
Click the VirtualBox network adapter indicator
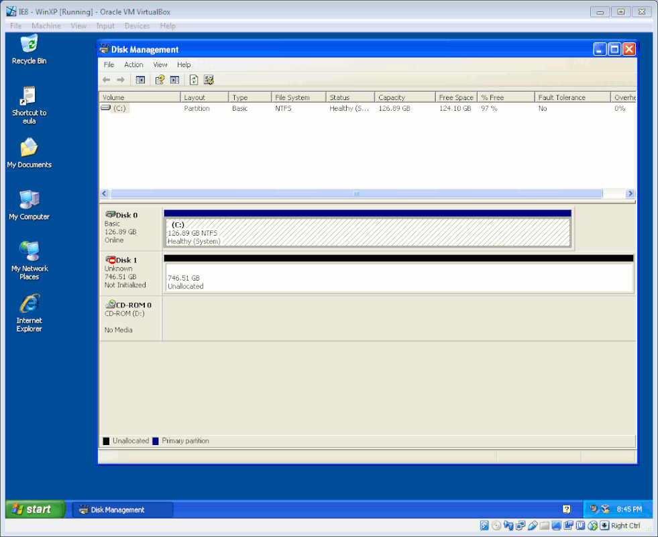point(520,525)
